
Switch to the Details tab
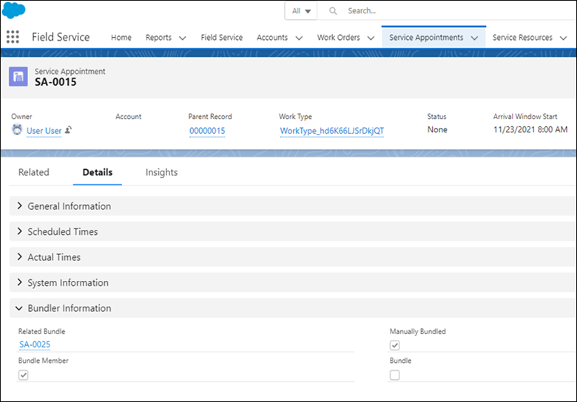98,172
